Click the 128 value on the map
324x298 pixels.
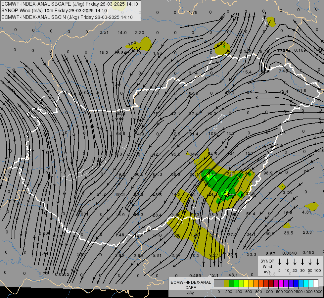click(x=249, y=153)
